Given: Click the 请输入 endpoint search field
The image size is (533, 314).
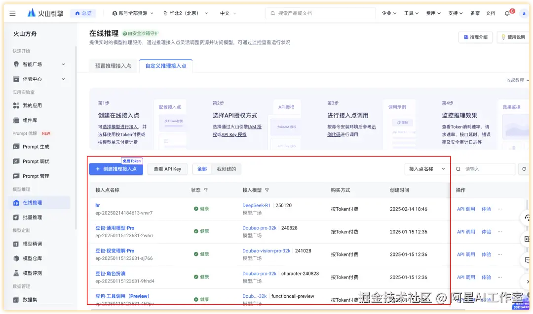Looking at the screenshot, I should click(x=484, y=169).
